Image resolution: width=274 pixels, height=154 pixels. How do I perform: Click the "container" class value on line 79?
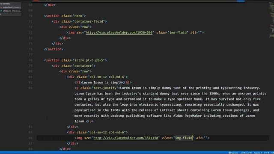coord(83,66)
